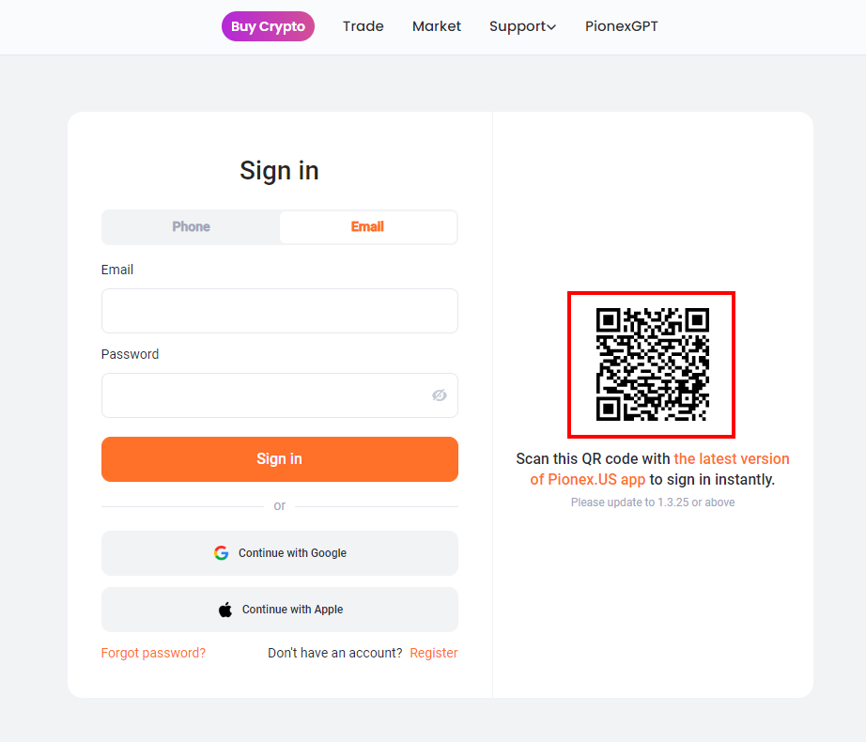Click inside the Email input field
This screenshot has width=866, height=742.
pyautogui.click(x=279, y=311)
